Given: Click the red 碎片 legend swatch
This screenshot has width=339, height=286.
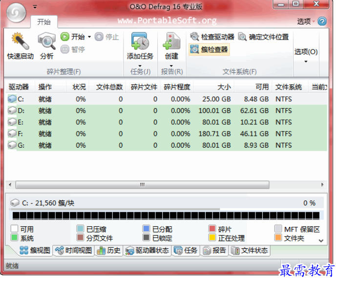Looking at the screenshot, I should [212, 228].
